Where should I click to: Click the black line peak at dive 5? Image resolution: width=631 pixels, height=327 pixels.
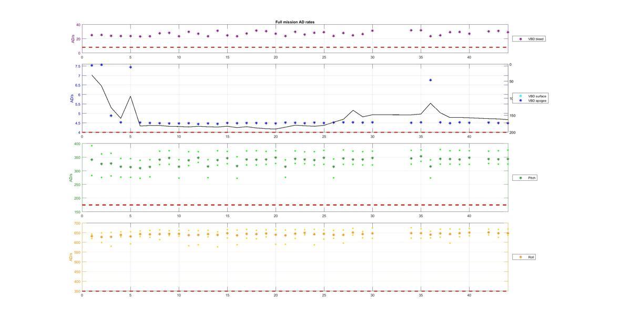point(130,96)
